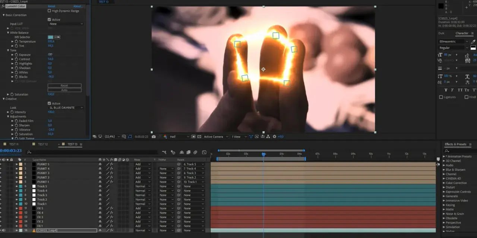
Task: Toggle Hide Shy Layers icon in timeline
Action: pos(181,152)
